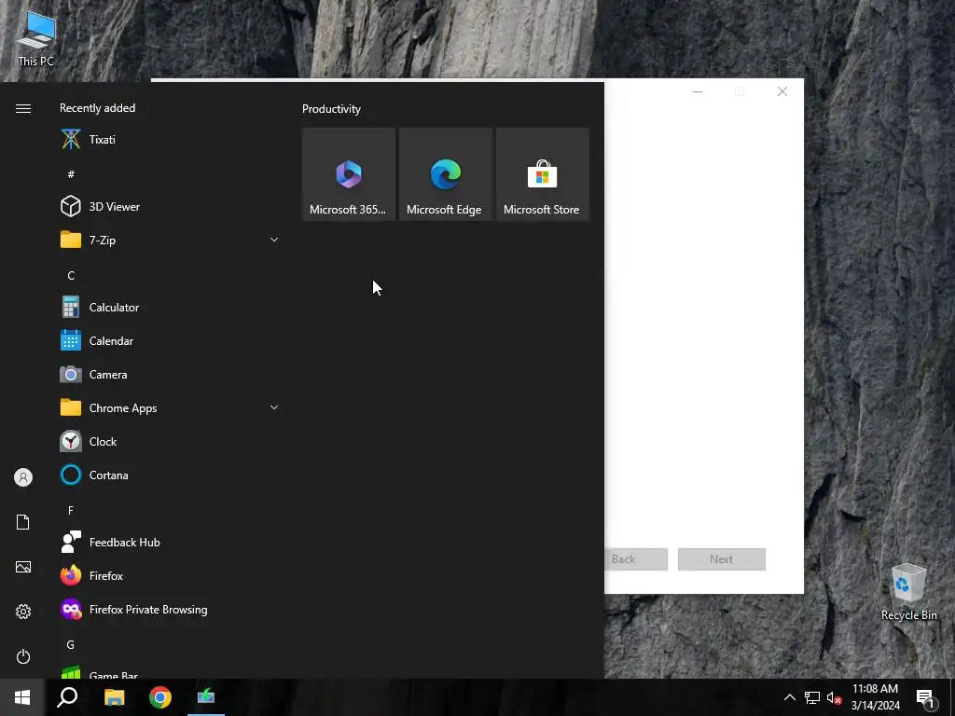This screenshot has height=716, width=955.
Task: Open Feedback Hub
Action: 170,542
